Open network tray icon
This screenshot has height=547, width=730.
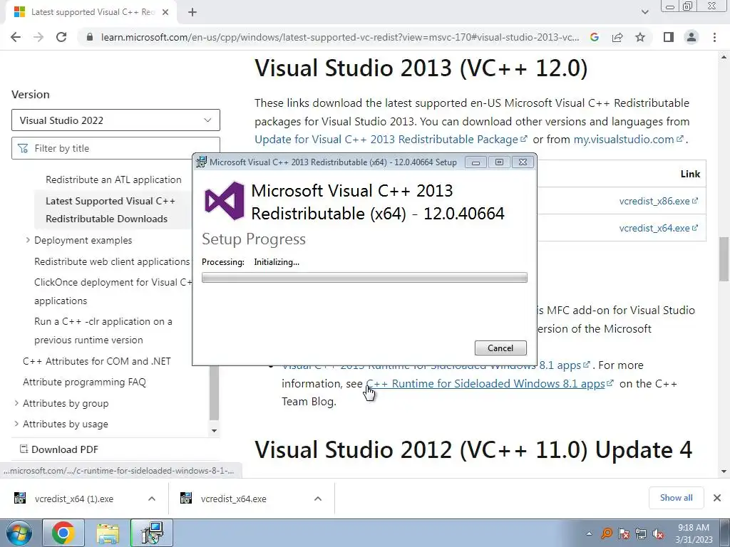click(x=641, y=534)
